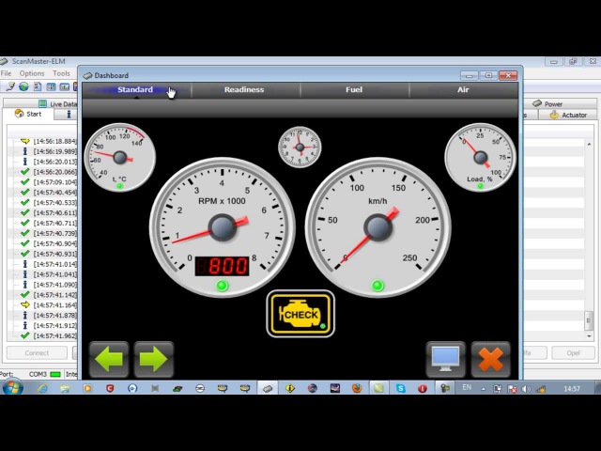Open the Options menu
Viewport: 601px width, 451px height.
pos(32,73)
